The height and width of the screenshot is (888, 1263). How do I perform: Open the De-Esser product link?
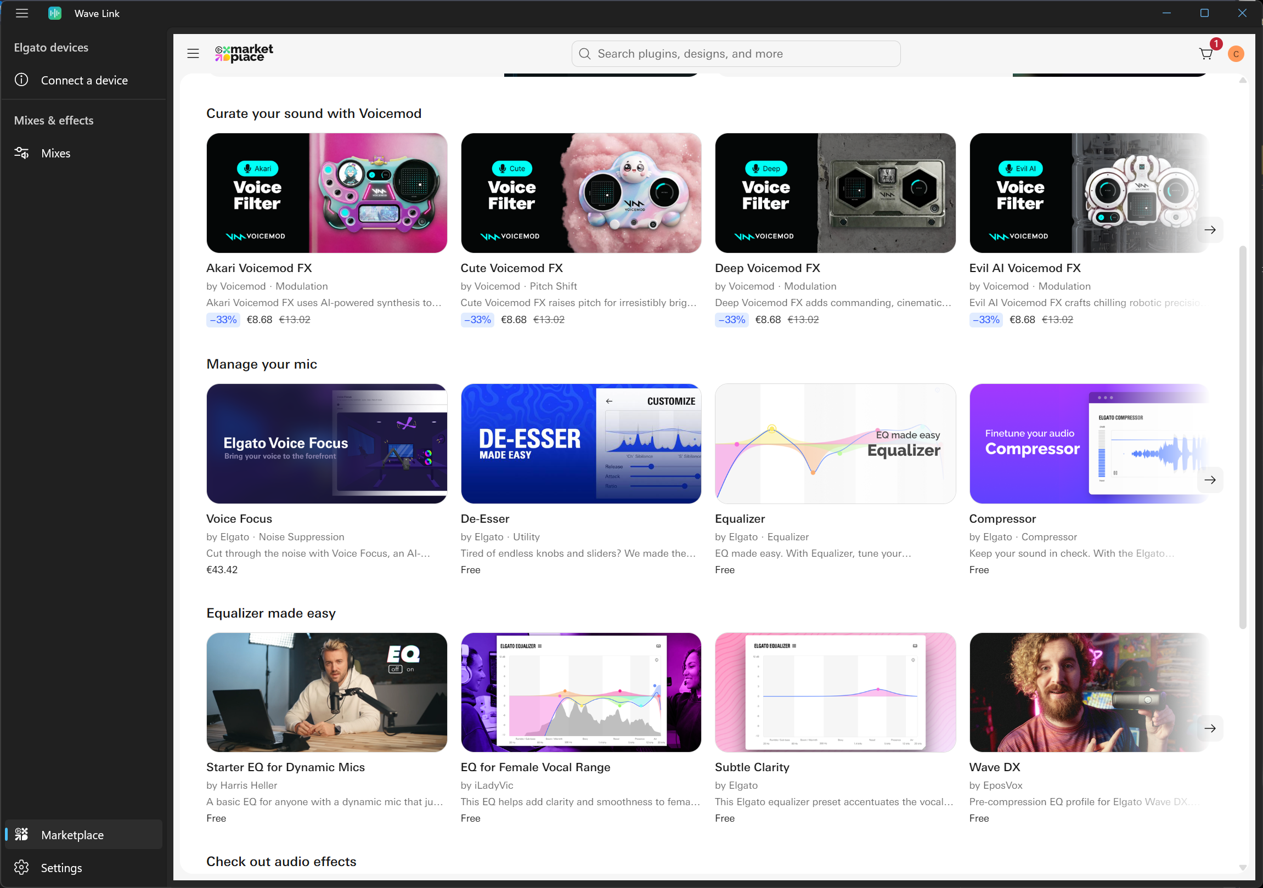(x=484, y=519)
